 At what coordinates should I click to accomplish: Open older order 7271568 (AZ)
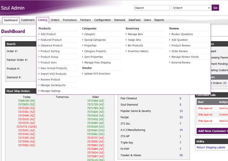96,101
